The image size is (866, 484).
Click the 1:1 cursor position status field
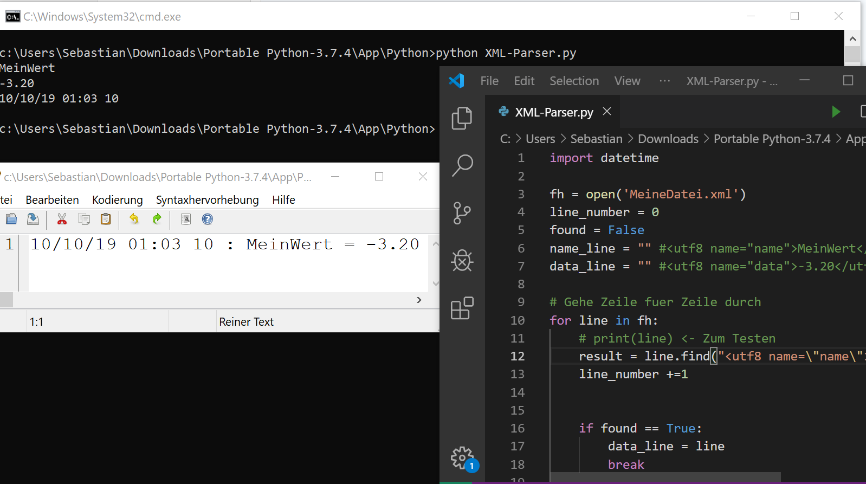[36, 322]
